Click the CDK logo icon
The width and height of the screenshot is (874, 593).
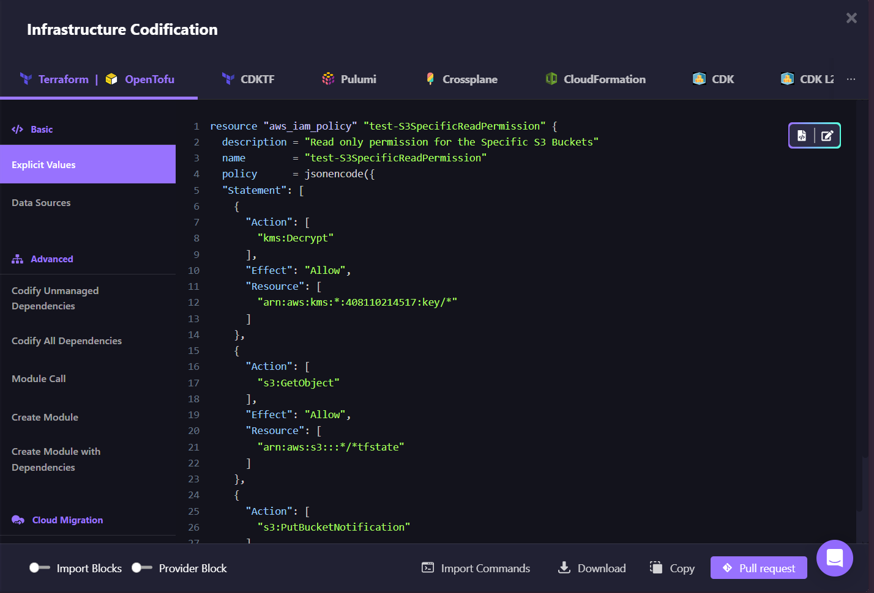tap(699, 78)
